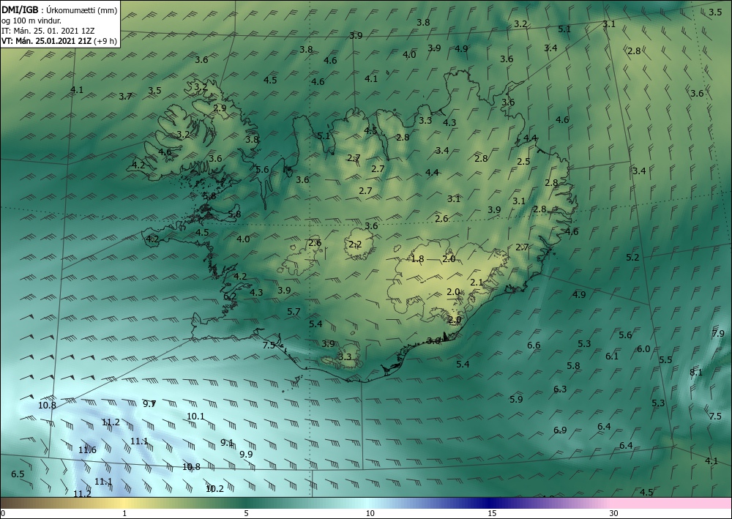732x519 pixels.
Task: Click the 2.1 value on the map
Action: pos(477,282)
